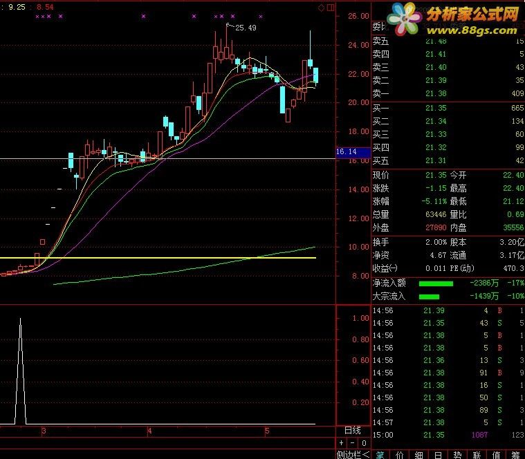Select the 买四 21.32 bid row
Viewport: 525px width, 459px height.
pyautogui.click(x=448, y=147)
